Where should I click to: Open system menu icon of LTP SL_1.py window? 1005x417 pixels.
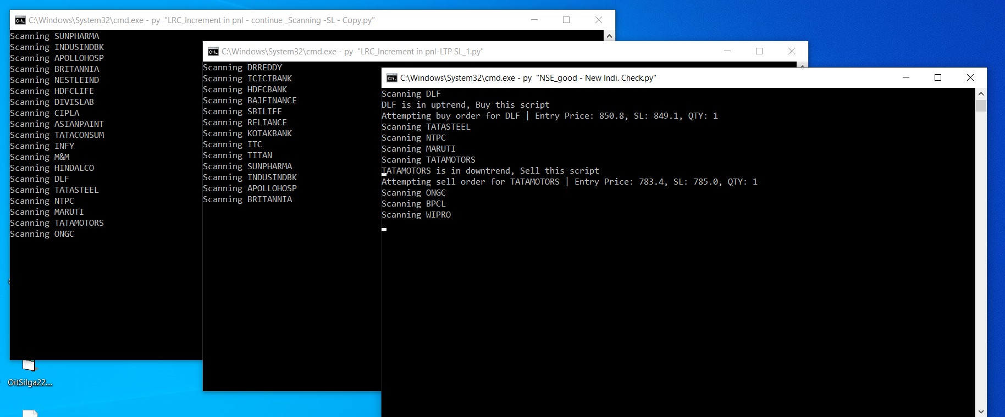(x=213, y=52)
